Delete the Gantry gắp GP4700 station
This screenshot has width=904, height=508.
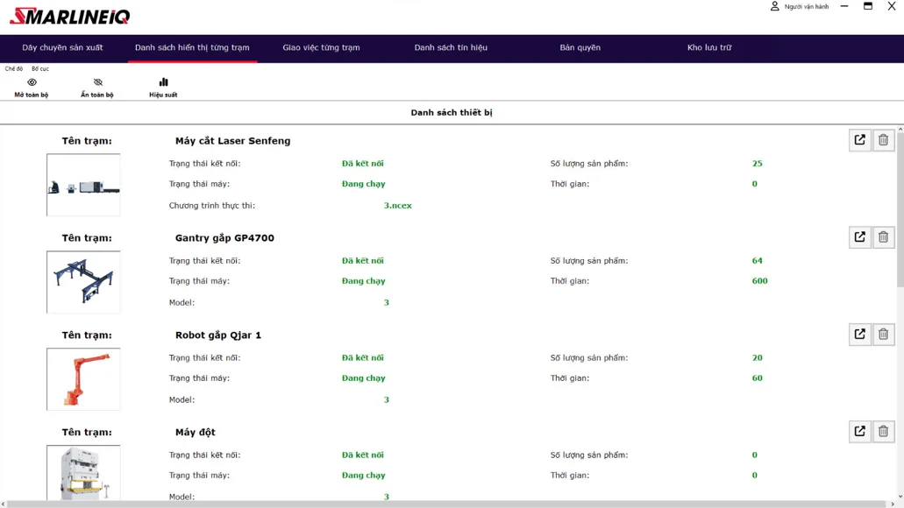883,237
